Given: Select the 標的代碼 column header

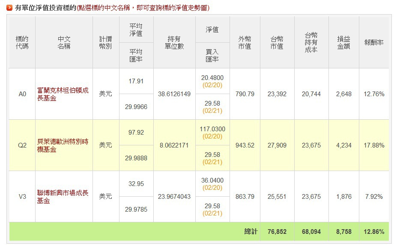Looking at the screenshot, I should pyautogui.click(x=22, y=42).
